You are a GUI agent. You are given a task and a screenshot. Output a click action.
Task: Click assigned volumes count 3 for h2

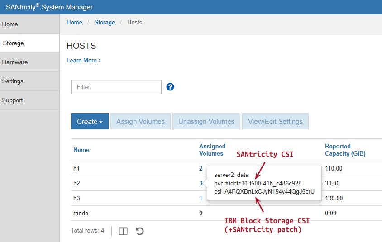[201, 183]
